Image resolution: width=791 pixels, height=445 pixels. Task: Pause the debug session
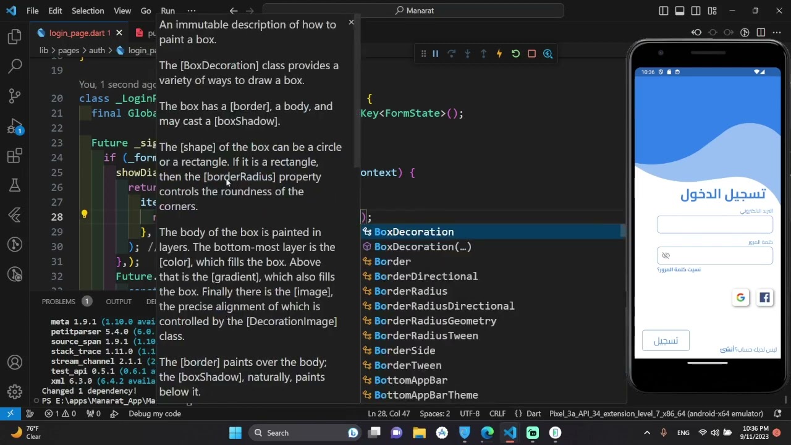click(435, 54)
